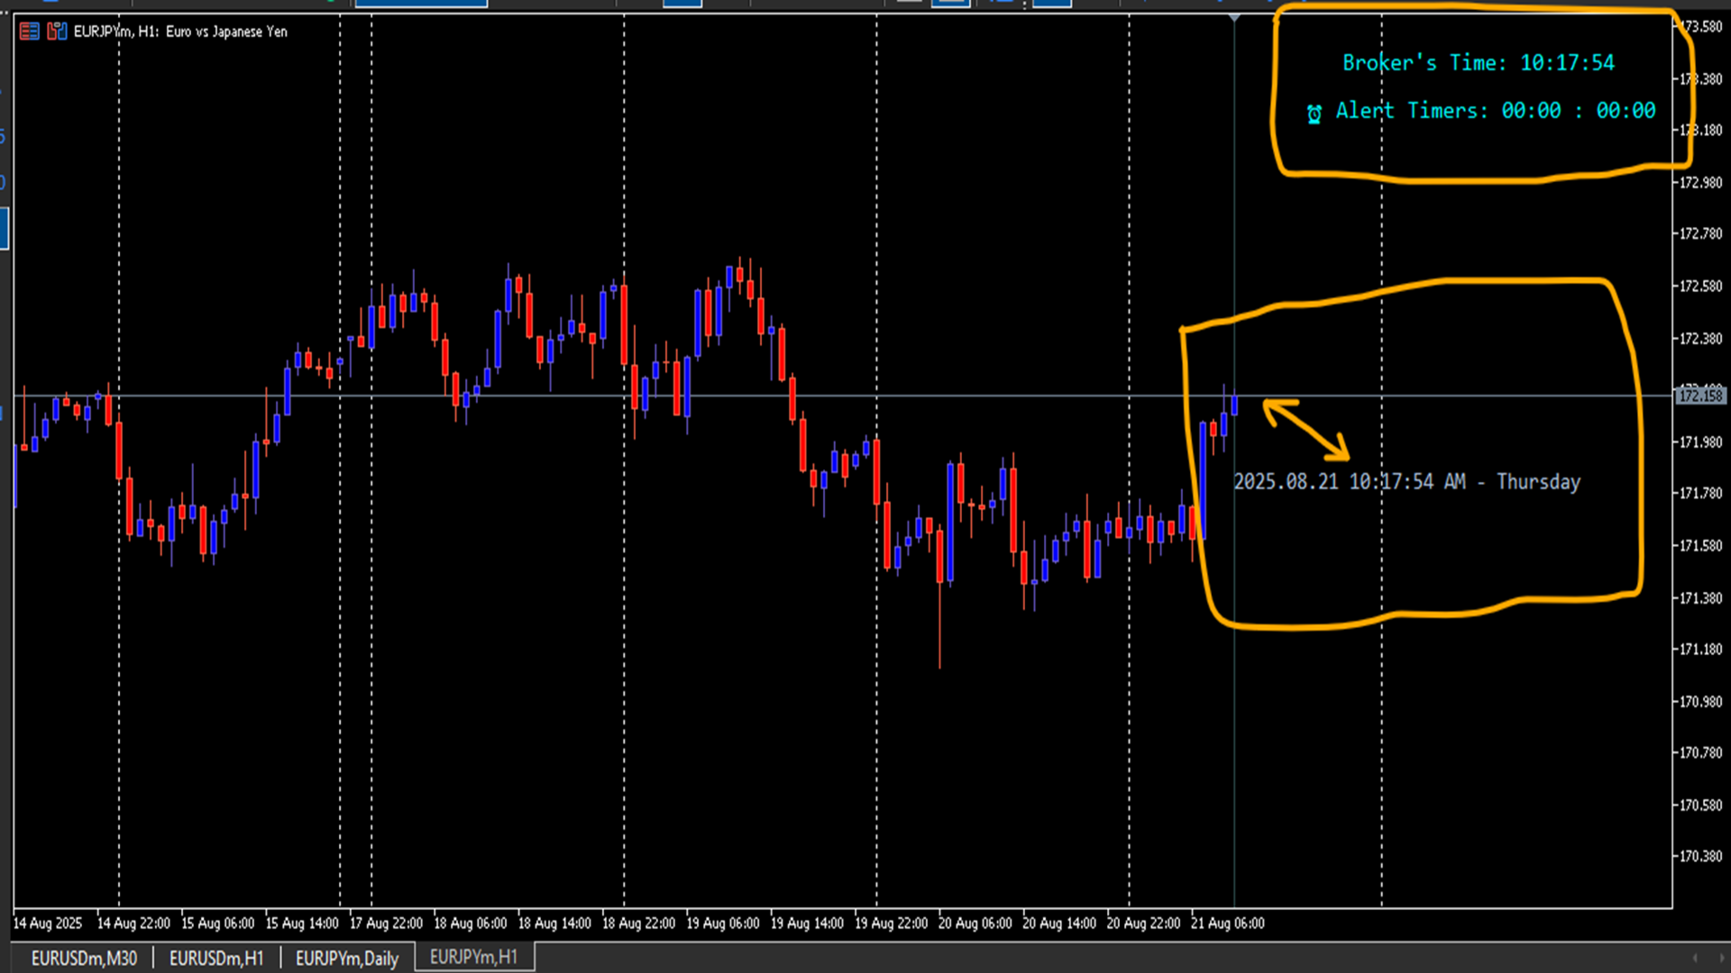Click the alarm clock icon beside Alert Timers

(x=1314, y=114)
